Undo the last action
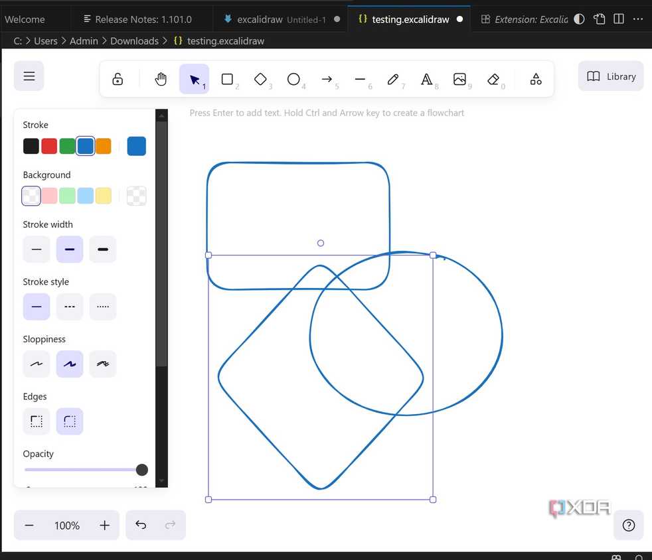Image resolution: width=652 pixels, height=560 pixels. (141, 525)
